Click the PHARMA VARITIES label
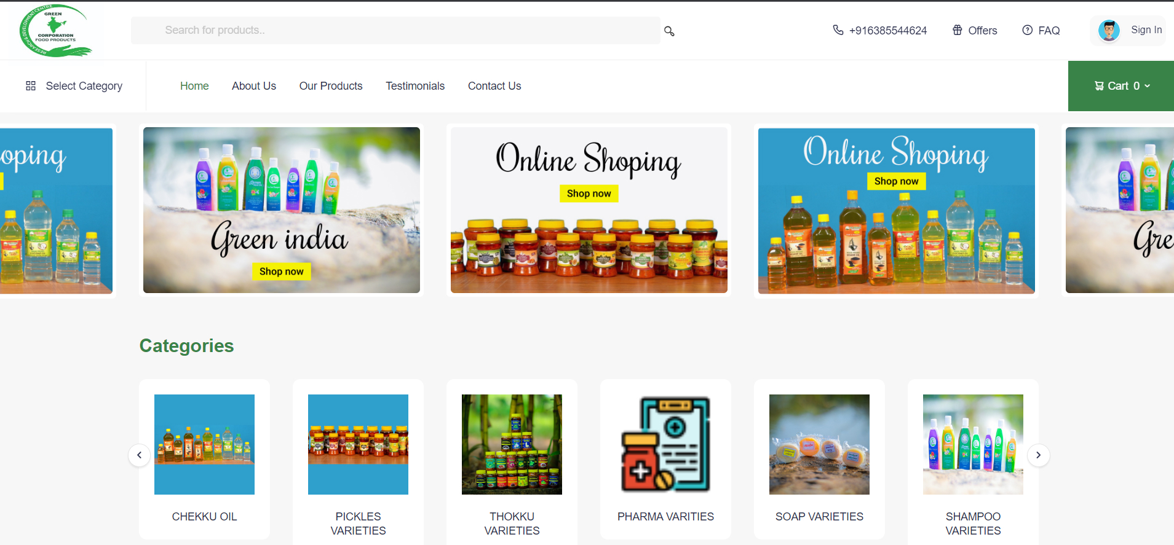 [x=665, y=517]
